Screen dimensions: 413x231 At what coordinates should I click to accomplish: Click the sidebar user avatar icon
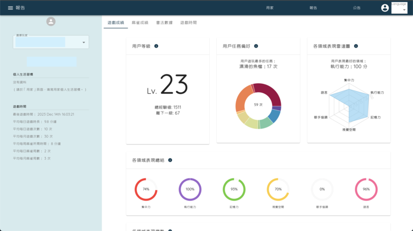pos(51,22)
